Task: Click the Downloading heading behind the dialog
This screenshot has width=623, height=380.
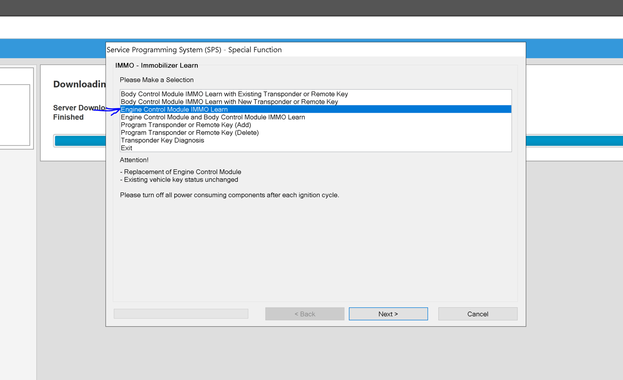Action: point(79,84)
